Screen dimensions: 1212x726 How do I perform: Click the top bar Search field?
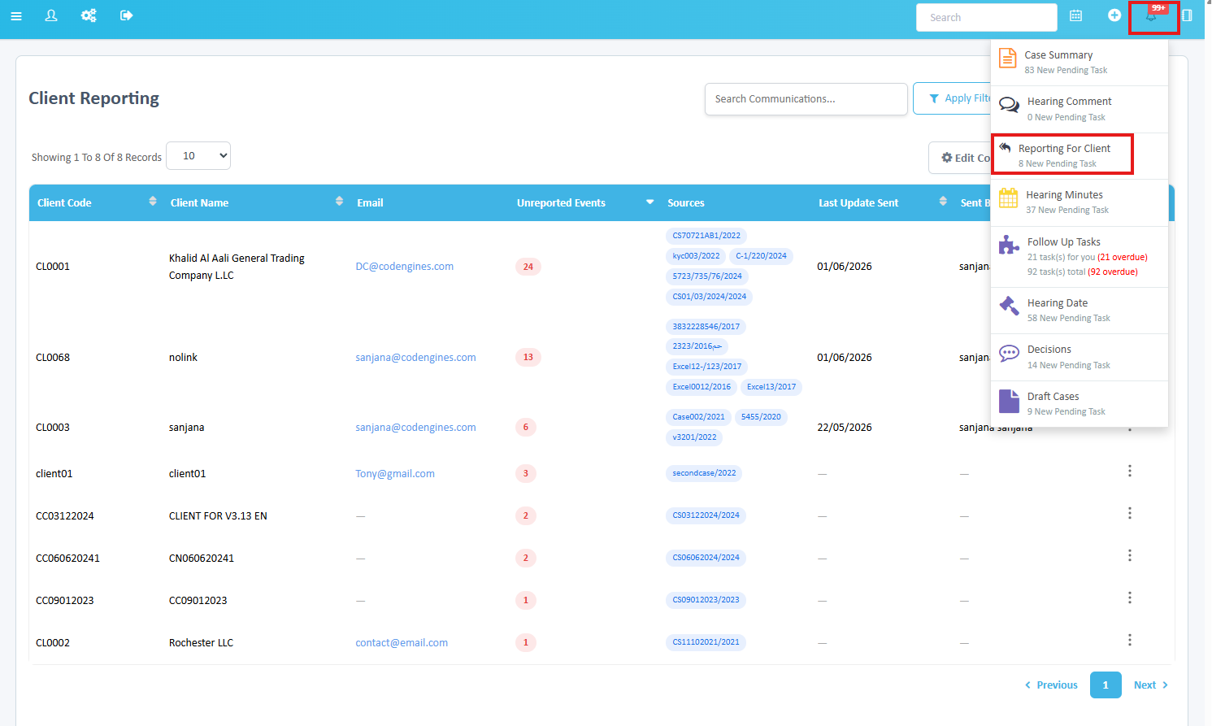(986, 17)
